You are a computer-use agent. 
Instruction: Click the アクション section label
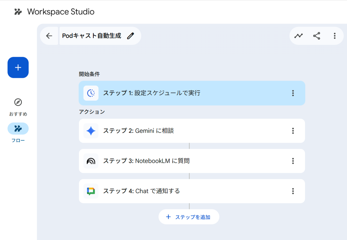coord(92,112)
